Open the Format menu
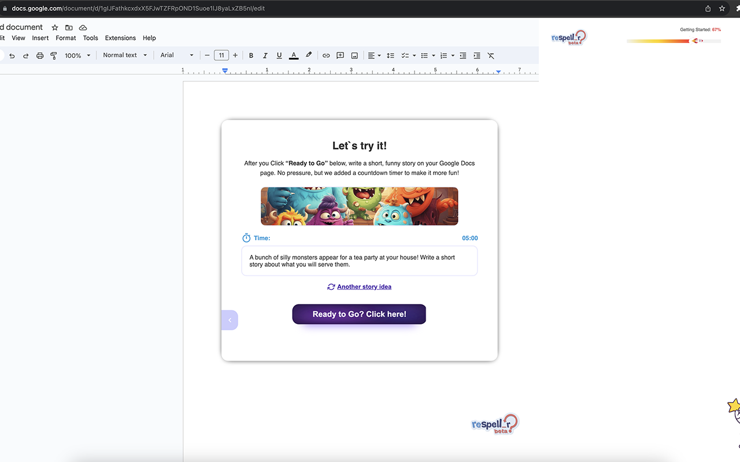Viewport: 740px width, 462px height. tap(65, 38)
